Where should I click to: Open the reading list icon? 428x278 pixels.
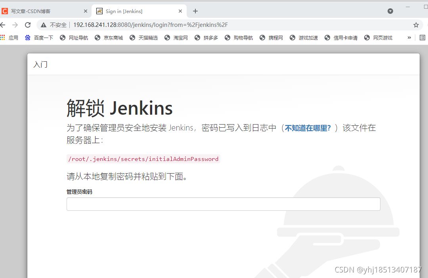(422, 38)
